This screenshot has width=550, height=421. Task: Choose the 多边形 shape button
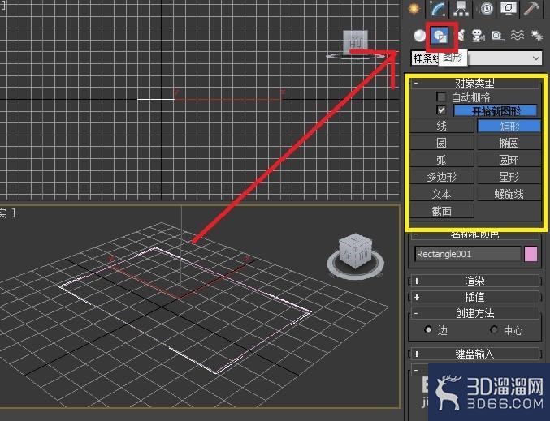click(x=442, y=177)
